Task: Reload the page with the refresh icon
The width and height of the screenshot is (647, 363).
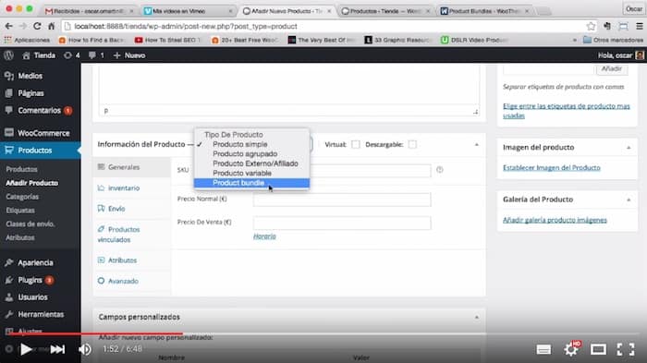Action: tap(37, 26)
